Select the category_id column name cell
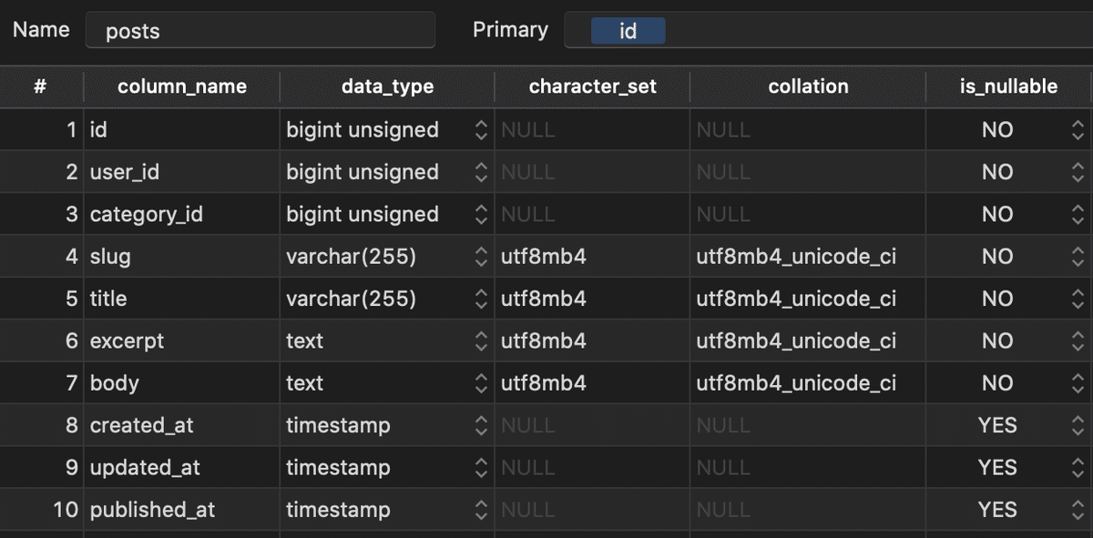 [x=147, y=215]
